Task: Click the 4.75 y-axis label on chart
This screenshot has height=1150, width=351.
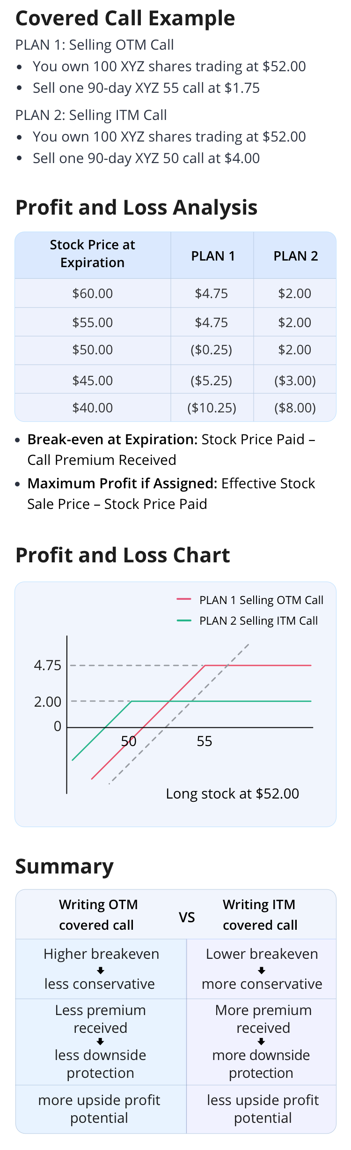Action: click(x=48, y=665)
